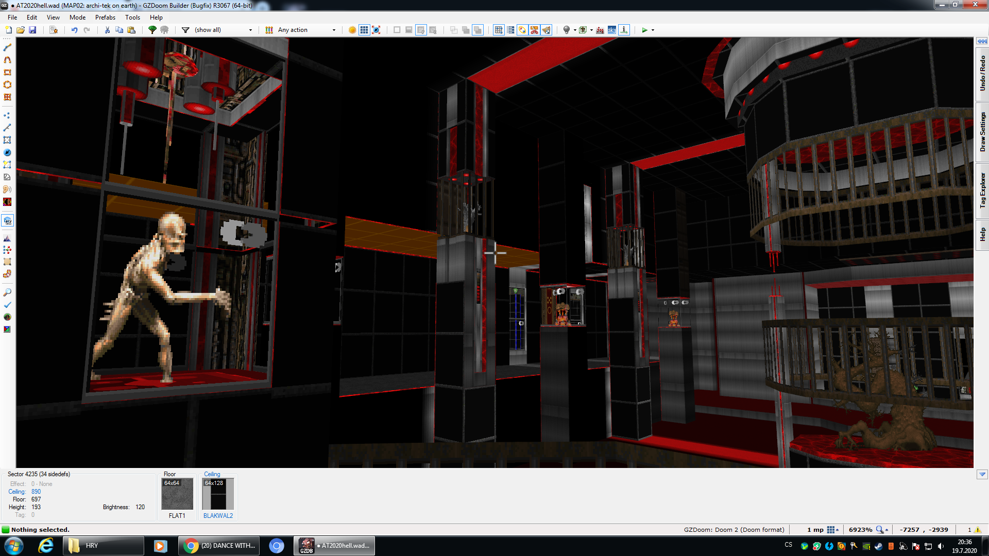This screenshot has height=556, width=989.
Task: Toggle full brightness sun button
Action: (352, 30)
